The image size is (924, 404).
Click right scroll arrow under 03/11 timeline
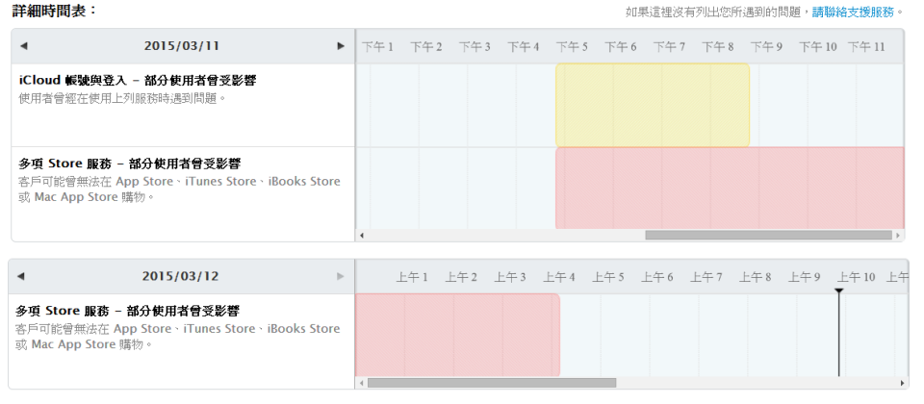point(898,235)
